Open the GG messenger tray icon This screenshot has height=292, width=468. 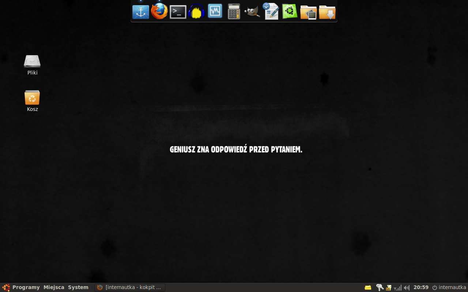tap(389, 288)
